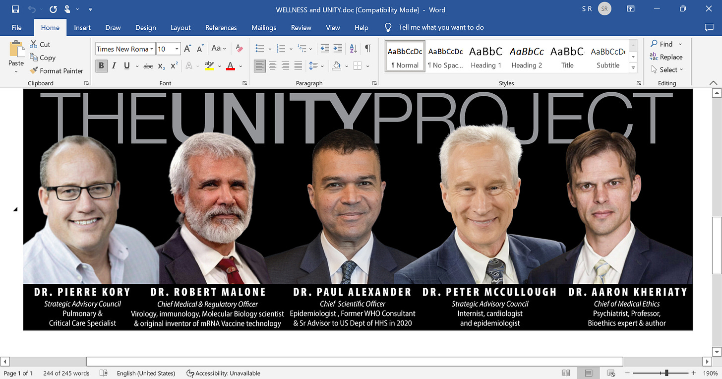The width and height of the screenshot is (722, 379).
Task: Toggle Bold formatting
Action: click(102, 65)
